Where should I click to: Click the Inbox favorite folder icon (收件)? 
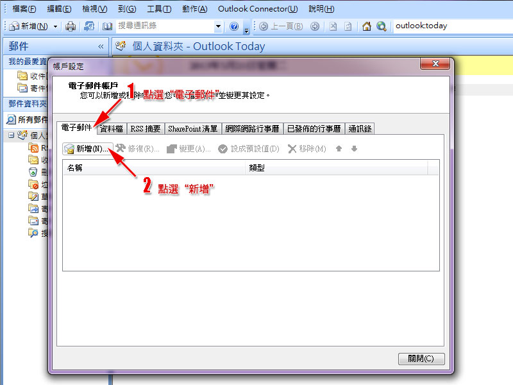click(x=22, y=76)
